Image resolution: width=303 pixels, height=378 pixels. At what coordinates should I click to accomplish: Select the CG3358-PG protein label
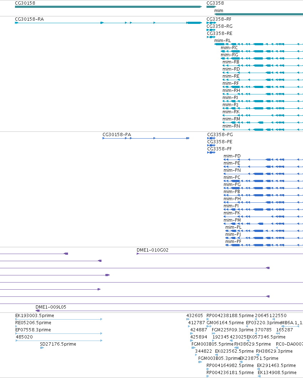[220, 135]
